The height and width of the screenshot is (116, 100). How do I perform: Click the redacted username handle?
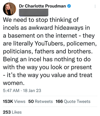coord(34,12)
